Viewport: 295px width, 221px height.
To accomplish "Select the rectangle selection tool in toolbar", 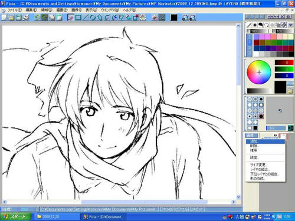I will (78, 18).
